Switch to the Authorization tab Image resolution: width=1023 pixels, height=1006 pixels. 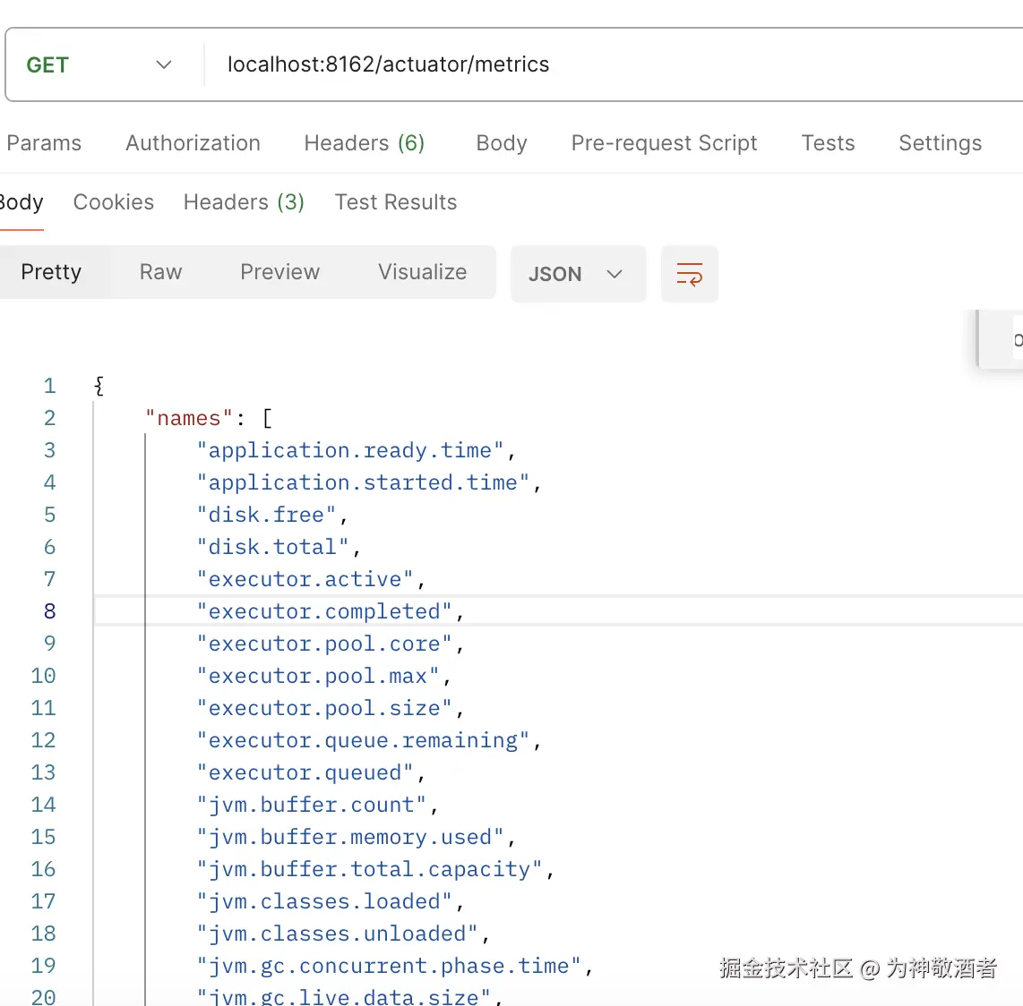pyautogui.click(x=193, y=143)
